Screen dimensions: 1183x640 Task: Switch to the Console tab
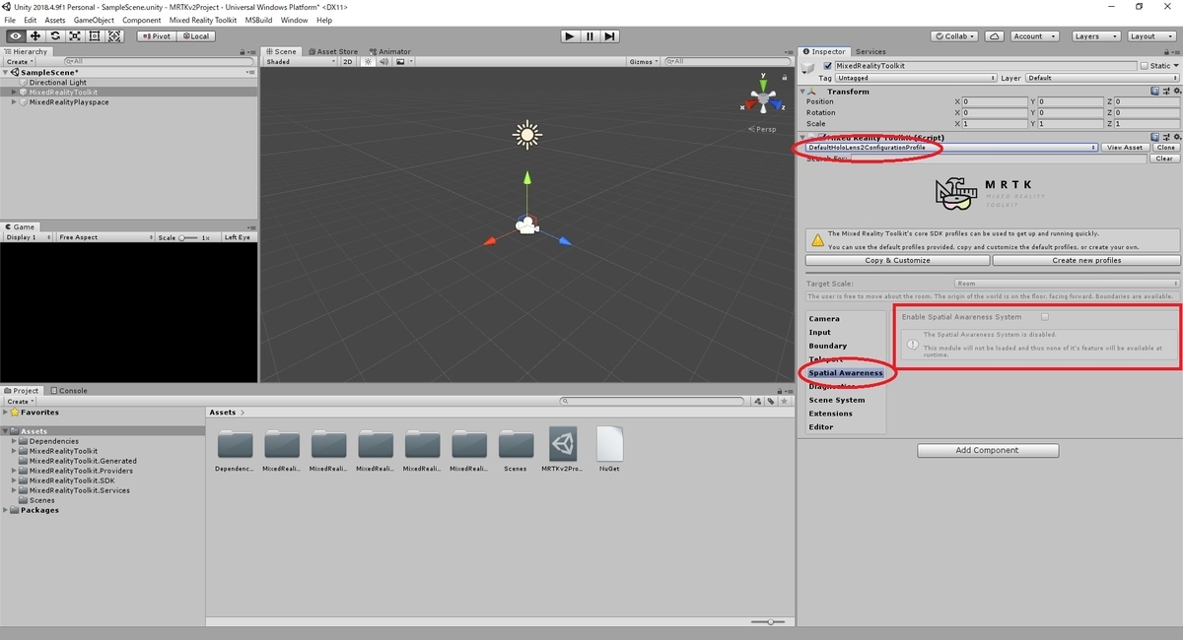click(x=69, y=390)
